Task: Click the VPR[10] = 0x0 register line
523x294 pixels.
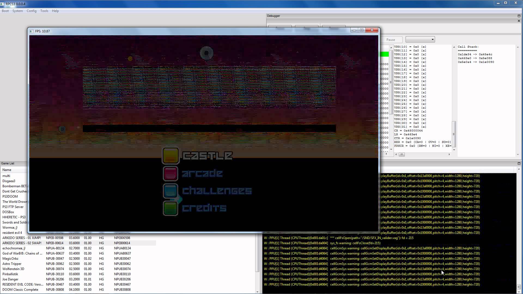Action: point(410,47)
